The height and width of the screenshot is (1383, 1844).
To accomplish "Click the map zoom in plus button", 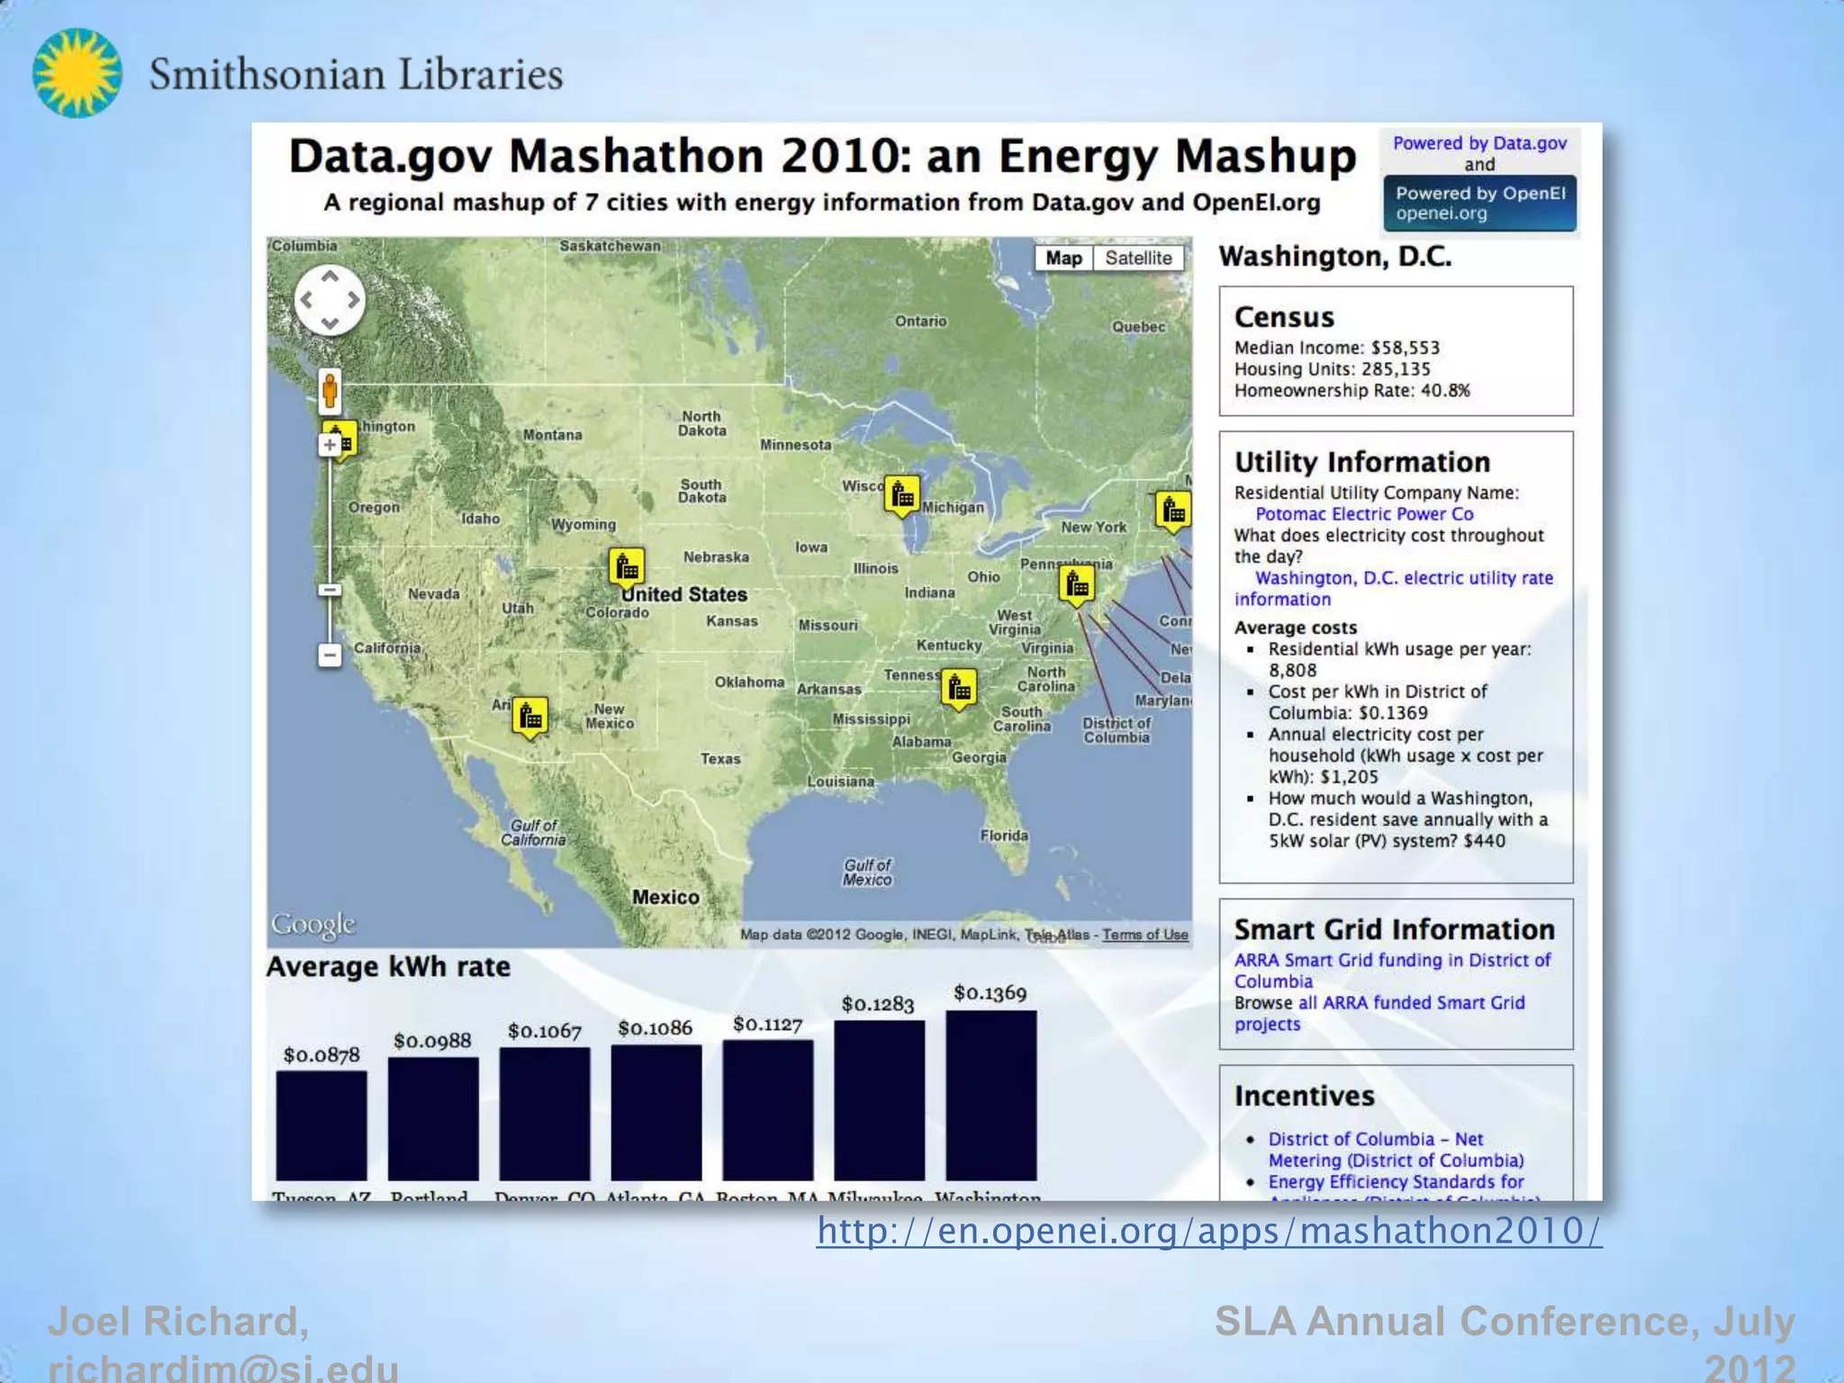I will coord(330,445).
